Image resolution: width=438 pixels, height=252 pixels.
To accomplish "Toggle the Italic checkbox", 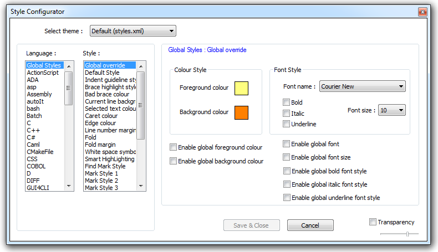I will [x=287, y=114].
